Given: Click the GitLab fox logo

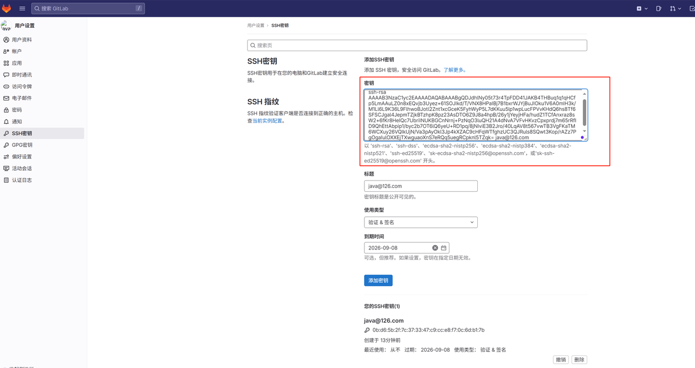Looking at the screenshot, I should pyautogui.click(x=7, y=8).
